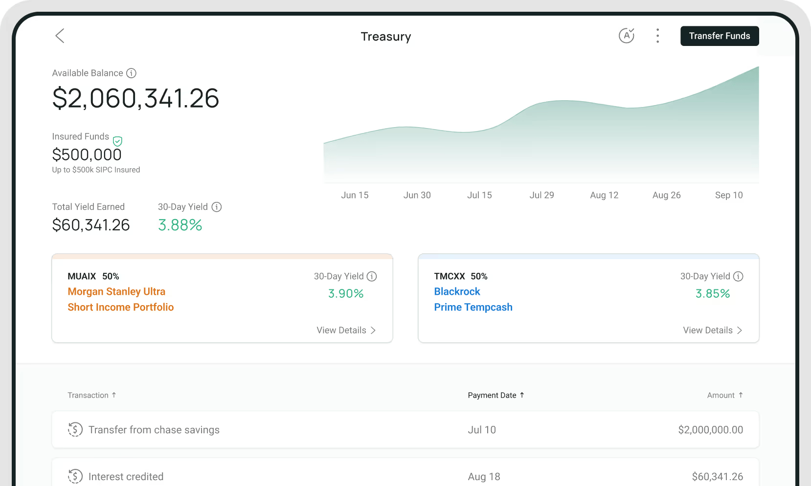Click the dollar icon beside 'Transfer from chase savings'
Image resolution: width=811 pixels, height=486 pixels.
point(75,430)
